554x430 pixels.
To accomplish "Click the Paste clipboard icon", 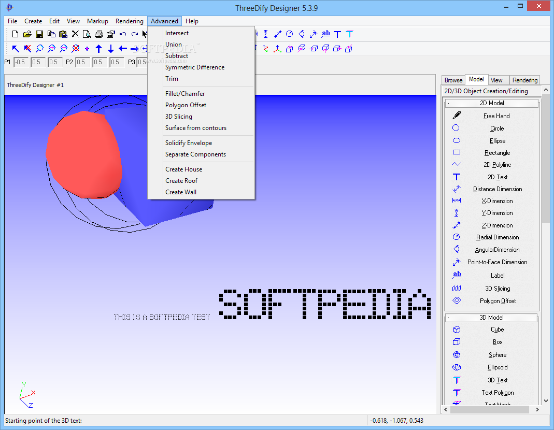I will 63,34.
